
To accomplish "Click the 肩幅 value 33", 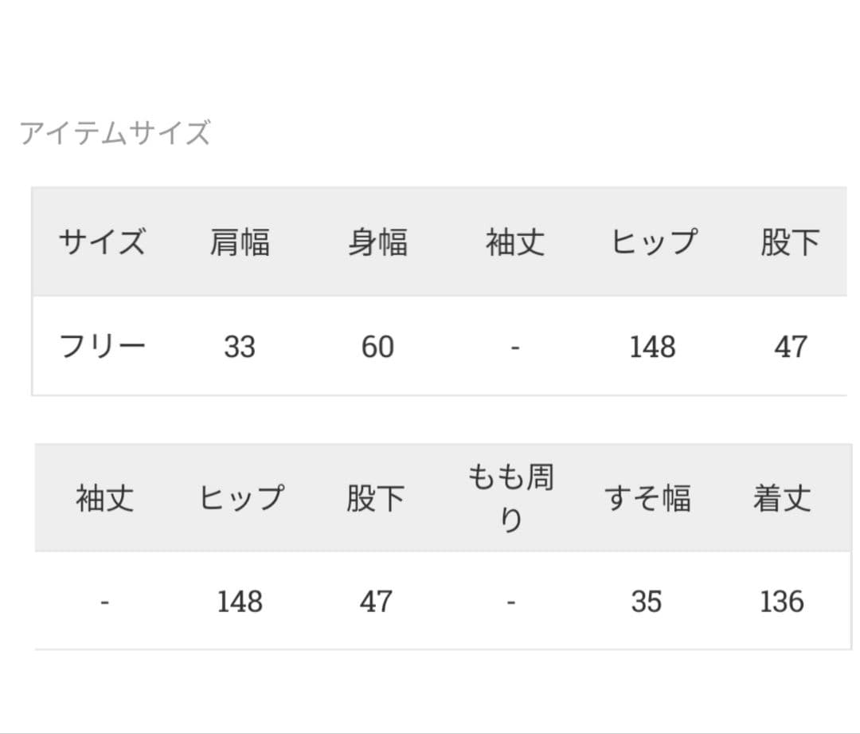I will pos(240,347).
